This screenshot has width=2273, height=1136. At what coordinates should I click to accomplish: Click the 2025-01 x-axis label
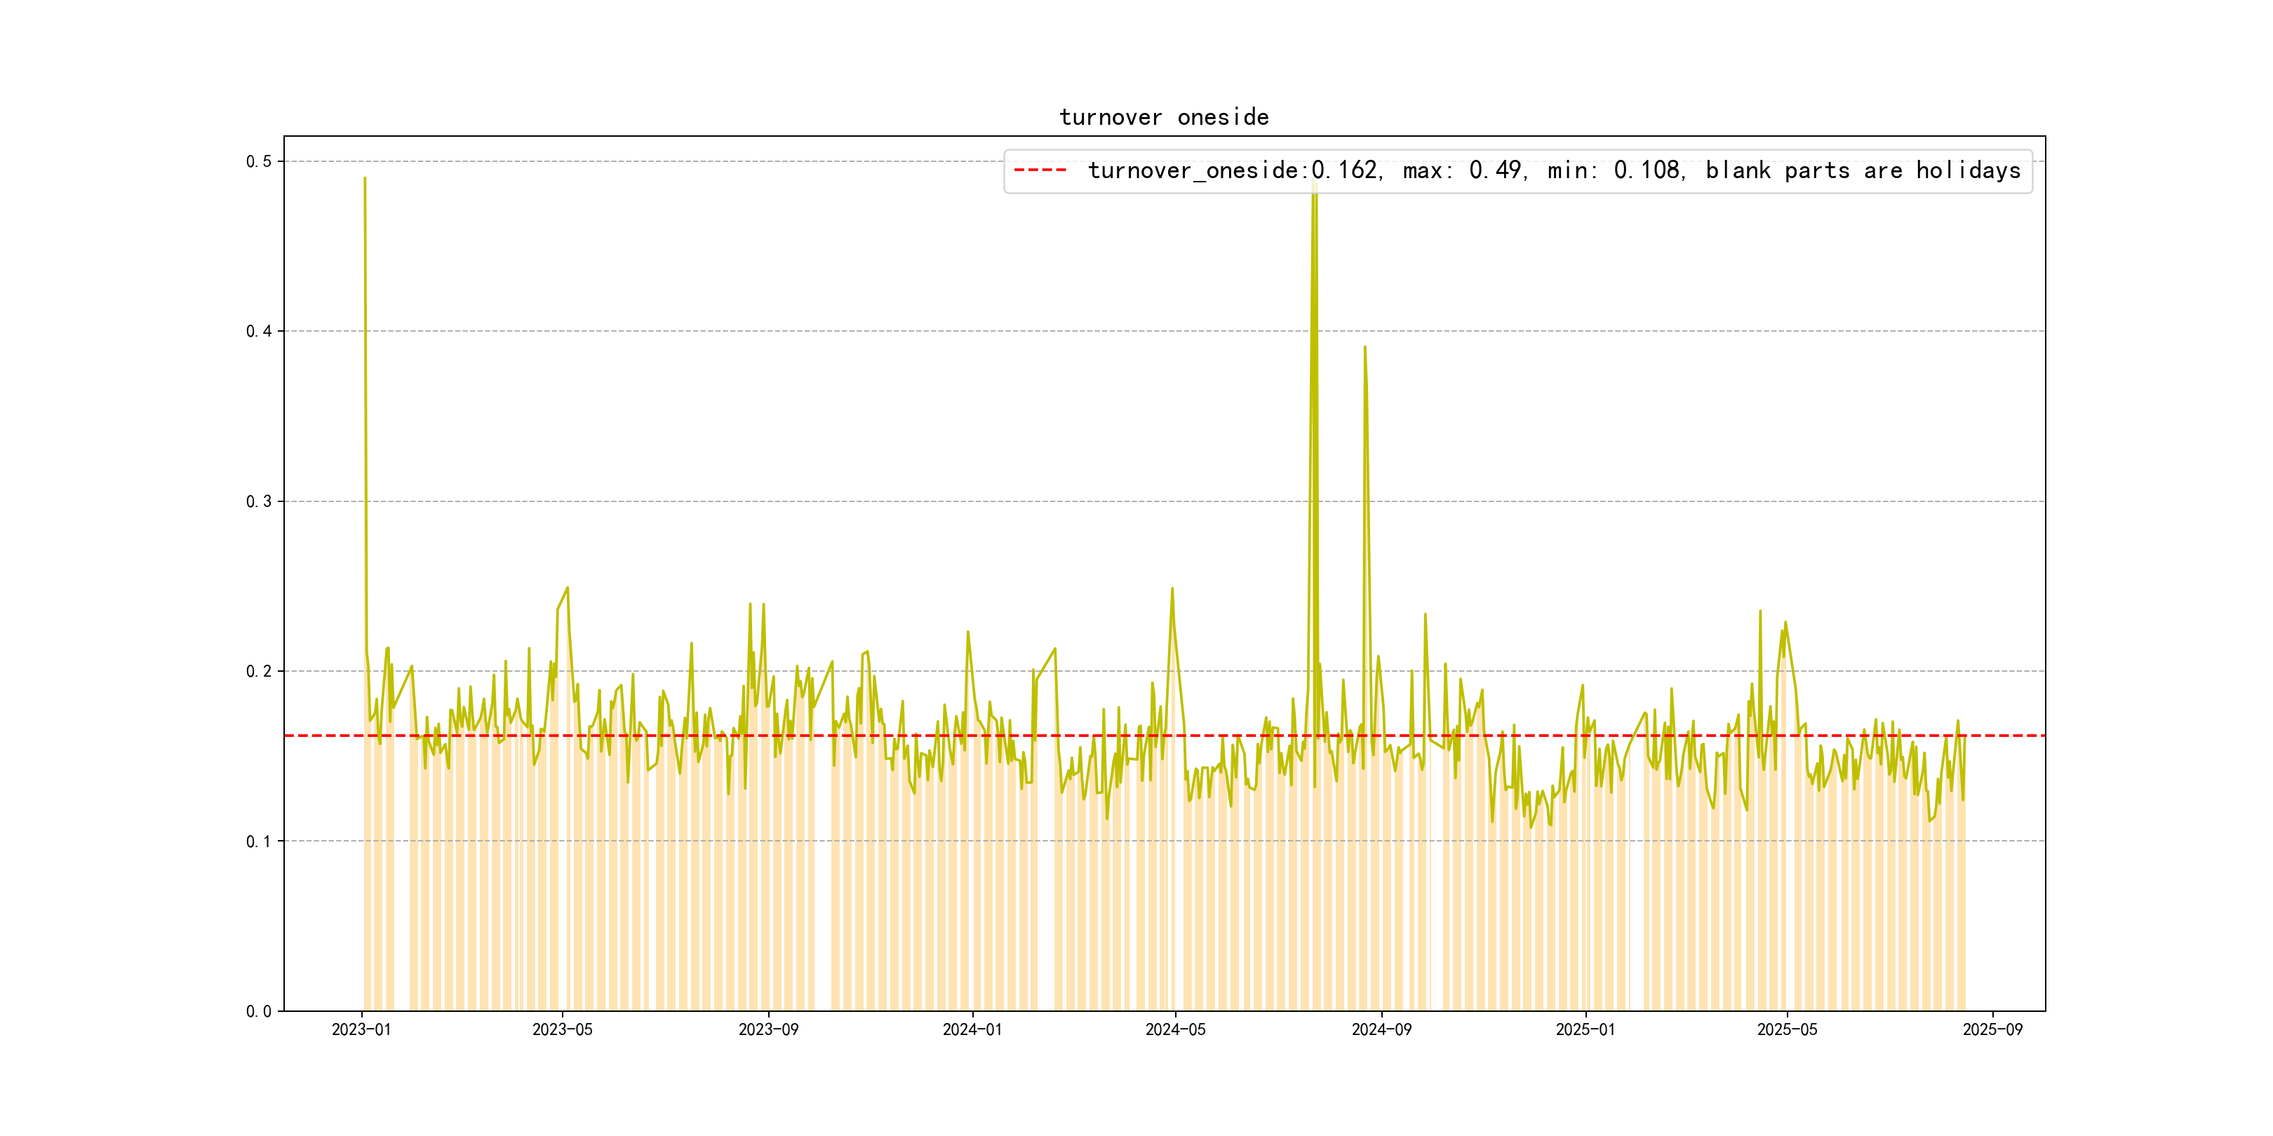pyautogui.click(x=1585, y=1029)
